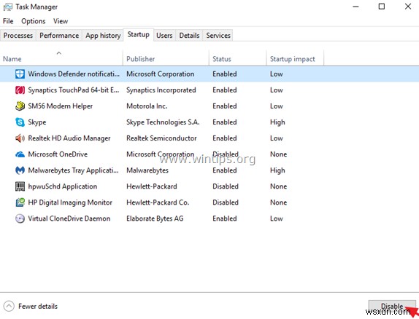
Task: Select hpwuSchd Application entry name
Action: (x=63, y=186)
